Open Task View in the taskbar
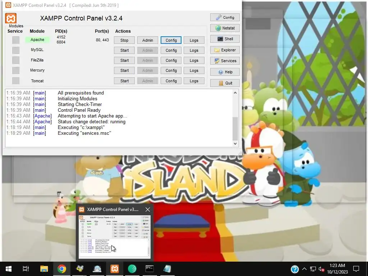This screenshot has height=276, width=368. (x=26, y=269)
